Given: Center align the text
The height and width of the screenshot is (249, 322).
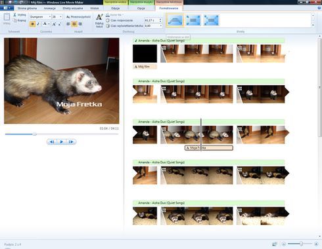Looking at the screenshot, I should 74,24.
